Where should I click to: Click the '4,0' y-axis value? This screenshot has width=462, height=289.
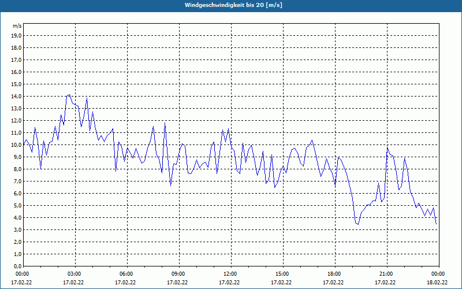(x=18, y=218)
